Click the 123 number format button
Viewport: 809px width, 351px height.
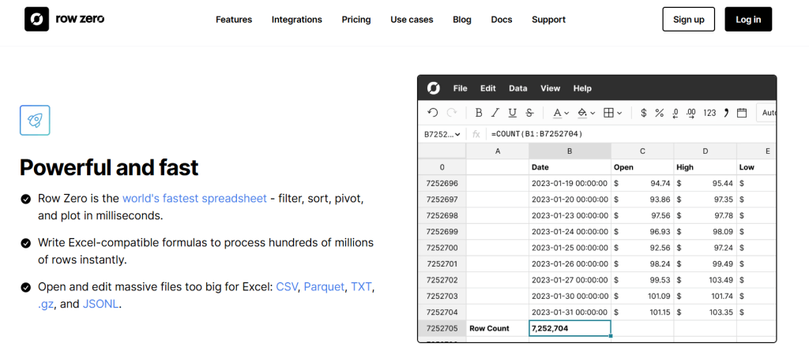(x=710, y=113)
